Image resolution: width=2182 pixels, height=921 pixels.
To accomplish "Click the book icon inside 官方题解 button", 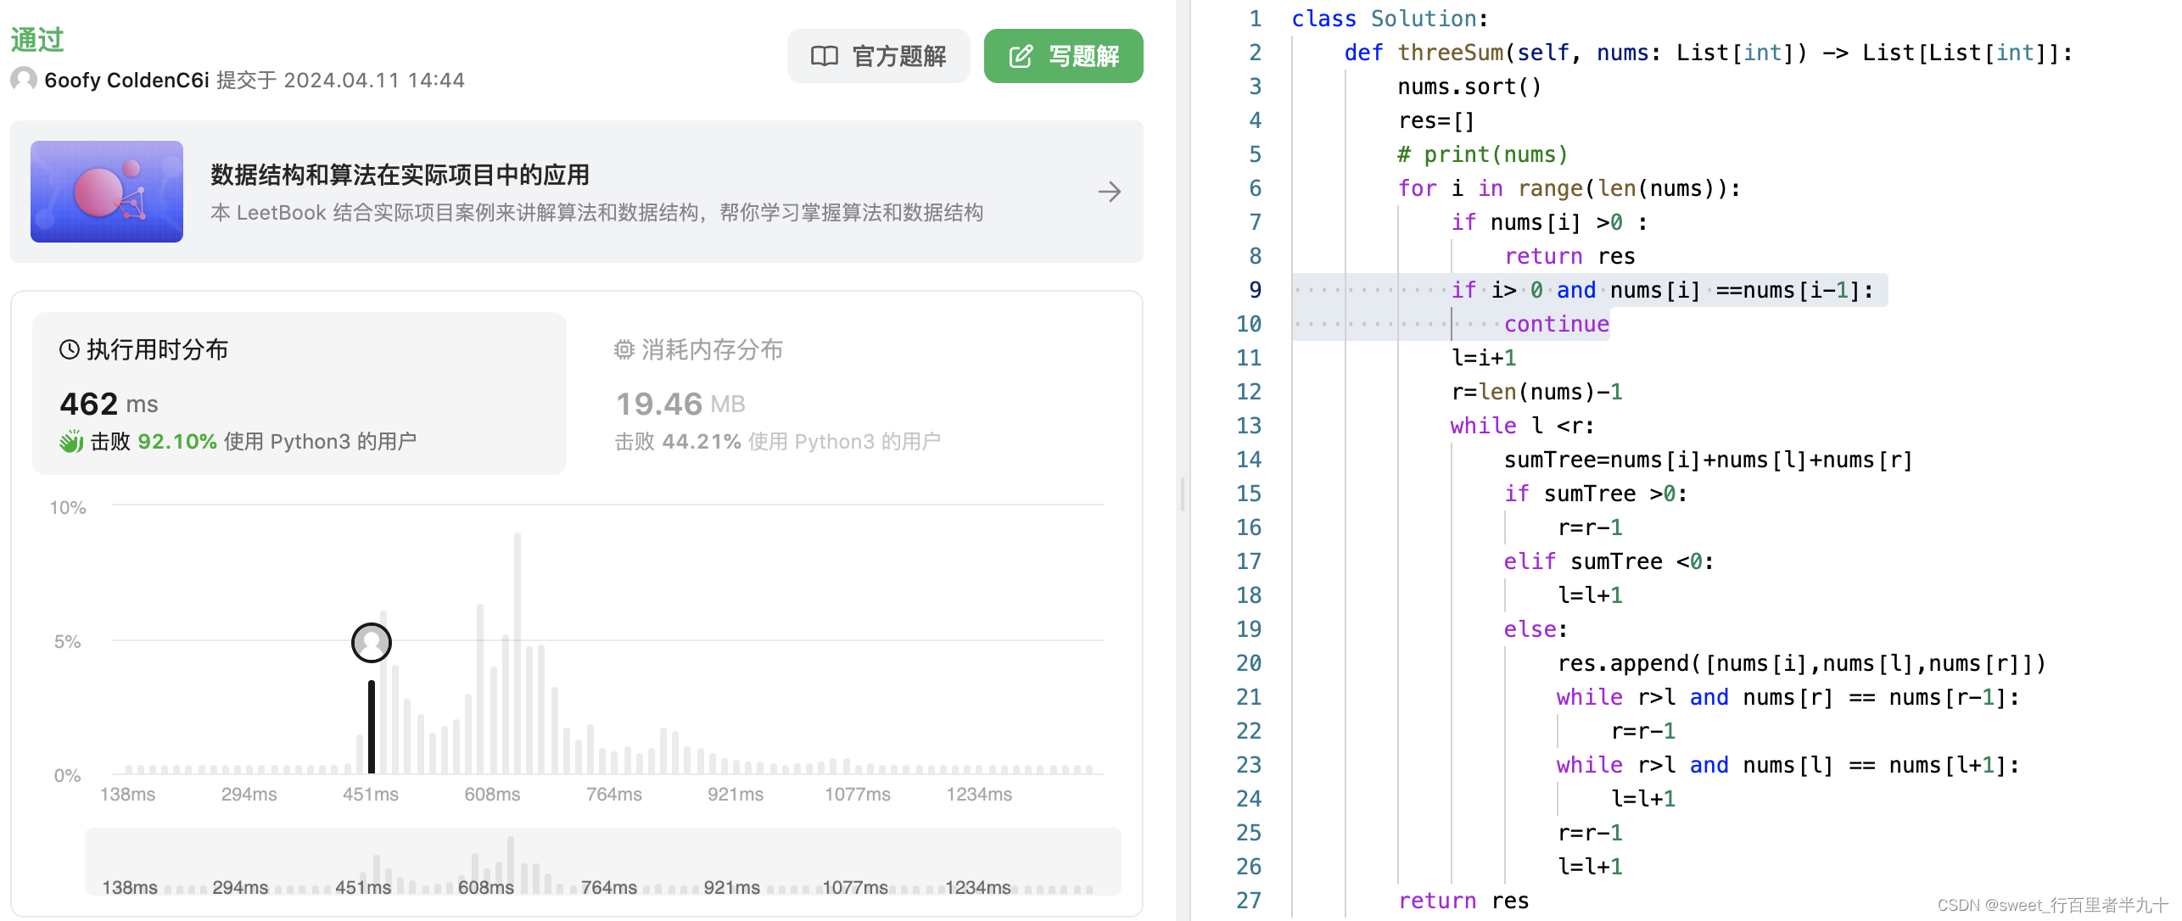I will tap(824, 56).
